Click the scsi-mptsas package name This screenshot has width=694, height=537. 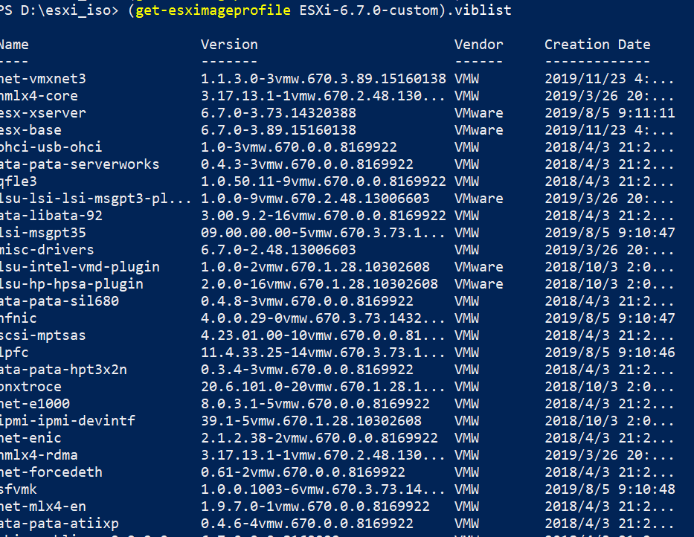(x=42, y=335)
